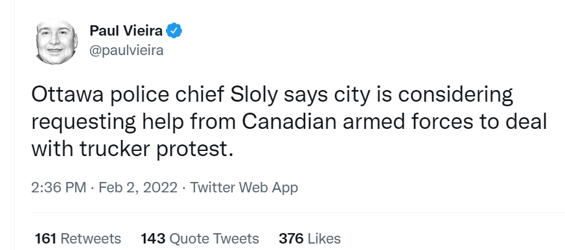Open the Twitter Web App source link
Image resolution: width=565 pixels, height=250 pixels.
click(x=244, y=188)
